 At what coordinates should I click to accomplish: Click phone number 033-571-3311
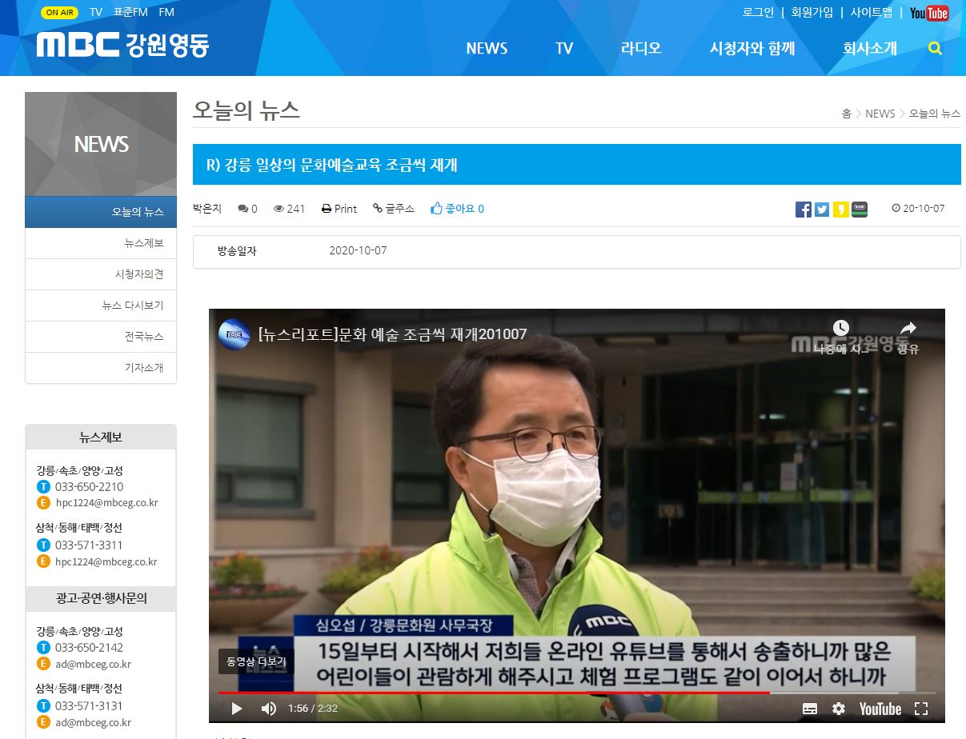[x=89, y=545]
